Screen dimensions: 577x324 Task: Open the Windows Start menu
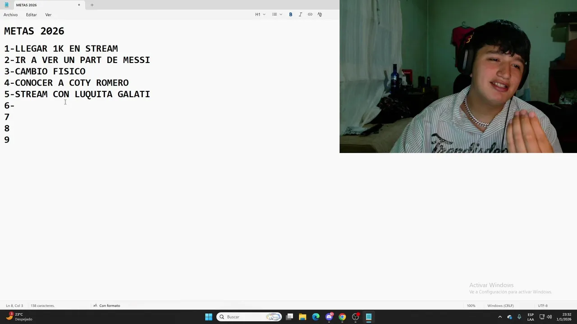[x=209, y=317]
